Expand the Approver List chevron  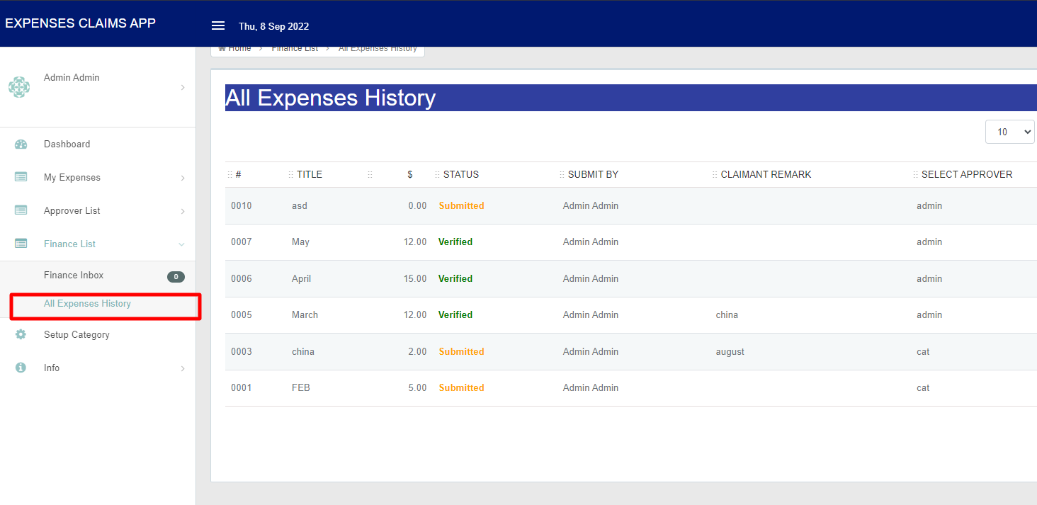[x=182, y=211]
